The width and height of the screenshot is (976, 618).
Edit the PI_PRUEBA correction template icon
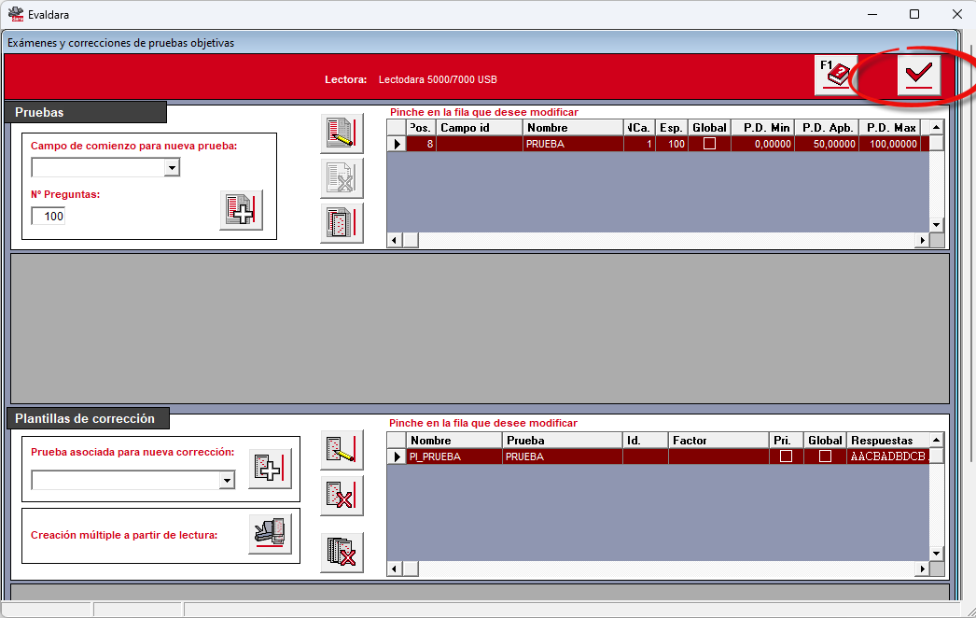(x=342, y=449)
